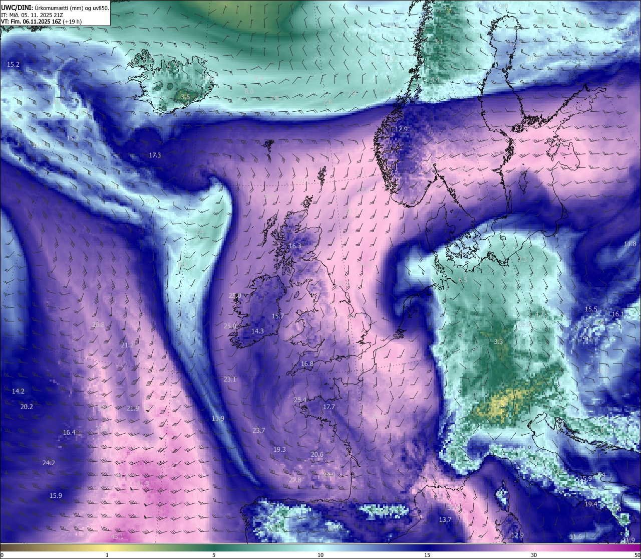Click the 0 tick label on colour scale
641x559 pixels.
pyautogui.click(x=2, y=555)
